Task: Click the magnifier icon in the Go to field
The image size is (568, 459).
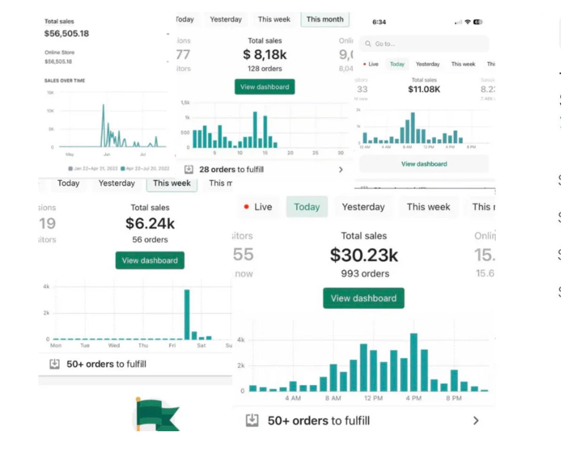Action: point(368,44)
